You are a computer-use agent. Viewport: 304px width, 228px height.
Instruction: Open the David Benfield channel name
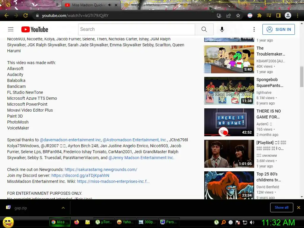coord(267,187)
